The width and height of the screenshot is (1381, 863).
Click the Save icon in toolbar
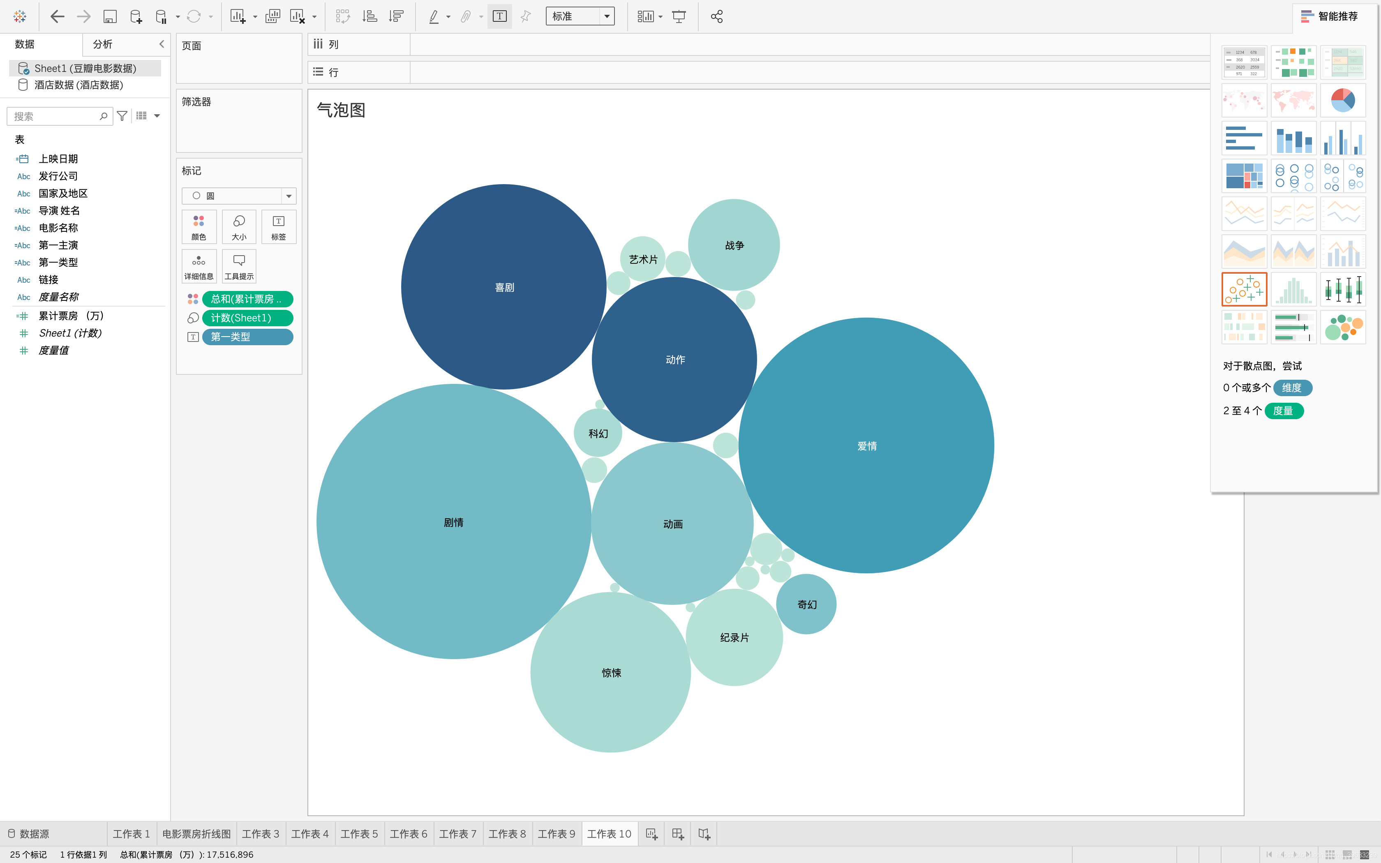pos(110,16)
